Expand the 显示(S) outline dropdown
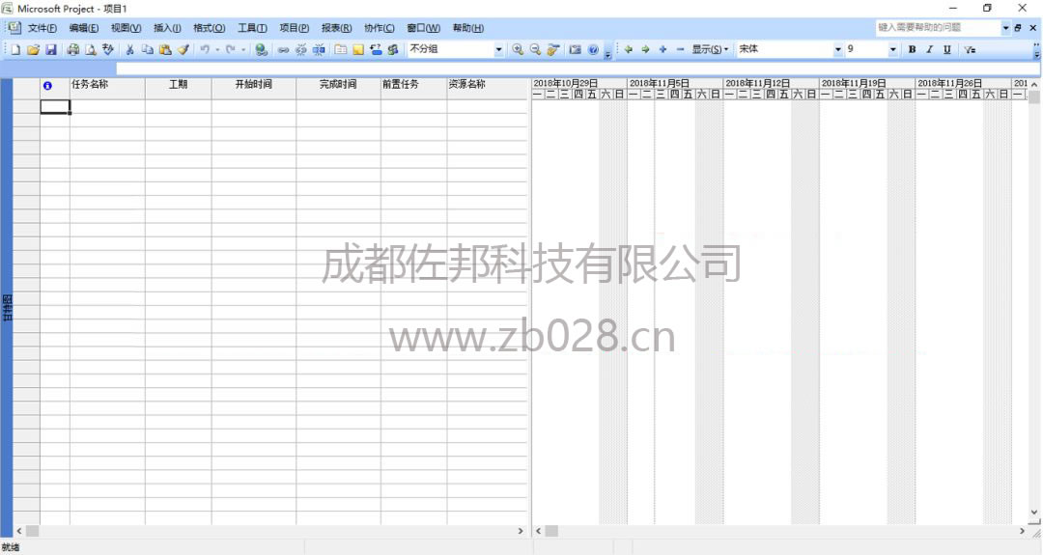The width and height of the screenshot is (1043, 555). [711, 50]
